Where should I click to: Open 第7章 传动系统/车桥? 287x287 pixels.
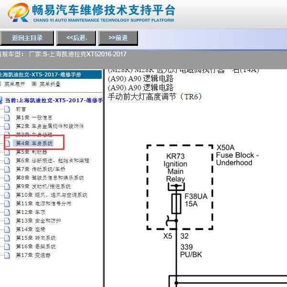[x=41, y=169]
